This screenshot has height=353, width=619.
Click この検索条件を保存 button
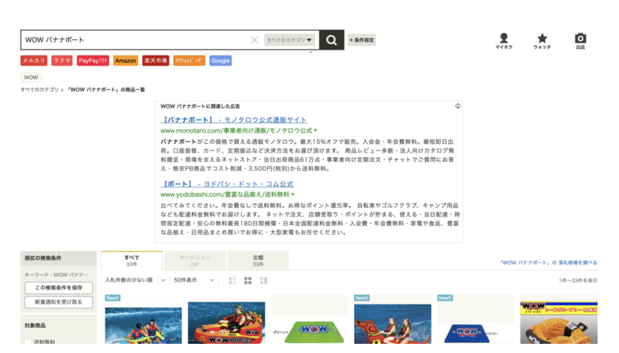click(58, 288)
